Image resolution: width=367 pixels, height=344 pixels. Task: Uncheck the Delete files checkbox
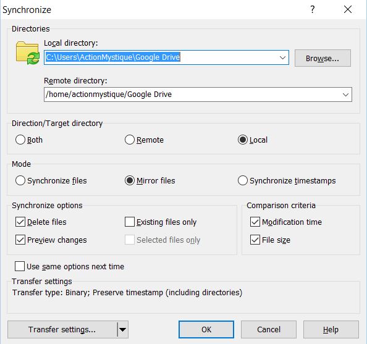pyautogui.click(x=20, y=222)
